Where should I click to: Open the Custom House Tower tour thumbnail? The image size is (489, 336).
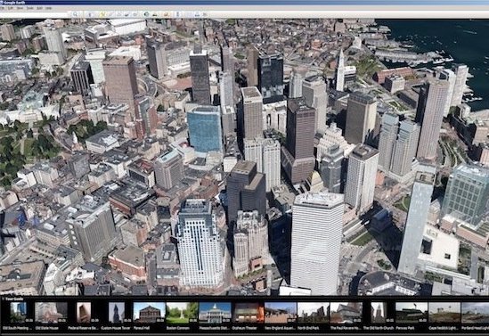tap(117, 312)
